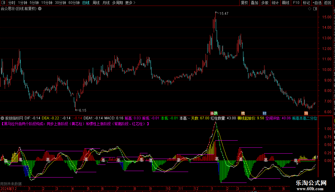This screenshot has width=335, height=192.
Task: Click the 股朋指标网 indicator name
Action: coord(14,118)
